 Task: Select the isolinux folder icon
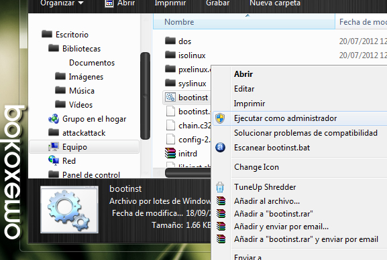(x=170, y=55)
